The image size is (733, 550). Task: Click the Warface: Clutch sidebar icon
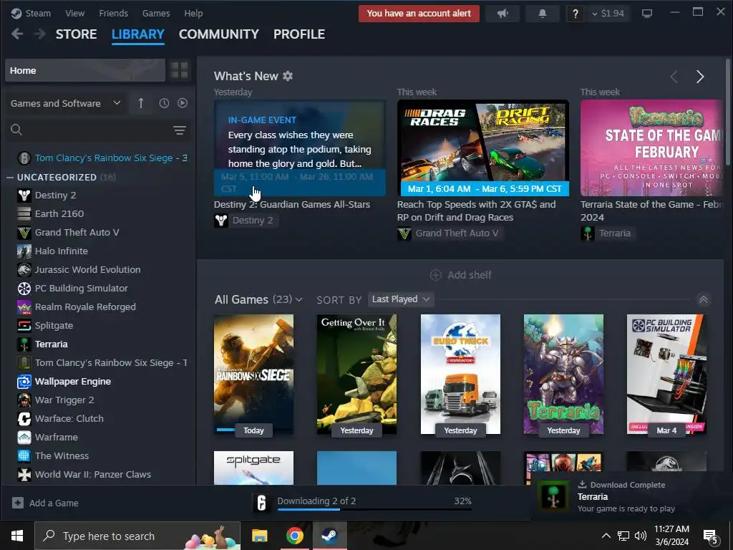[24, 418]
